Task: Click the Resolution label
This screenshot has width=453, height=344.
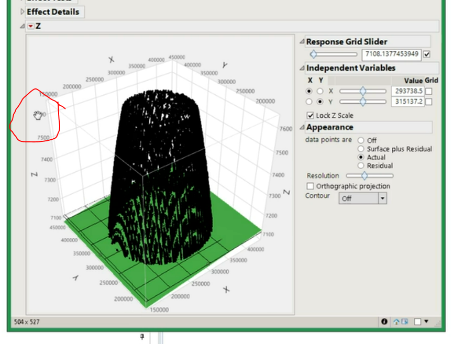Action: click(x=323, y=175)
